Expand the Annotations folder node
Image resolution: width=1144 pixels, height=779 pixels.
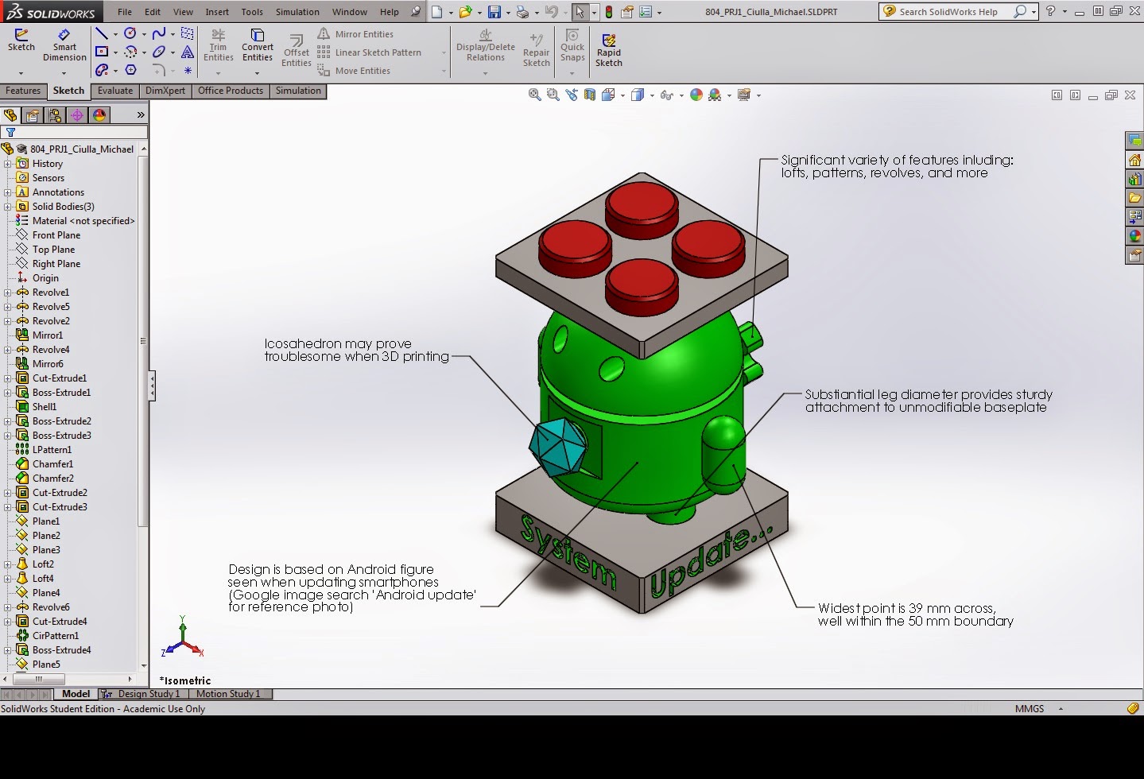point(7,192)
